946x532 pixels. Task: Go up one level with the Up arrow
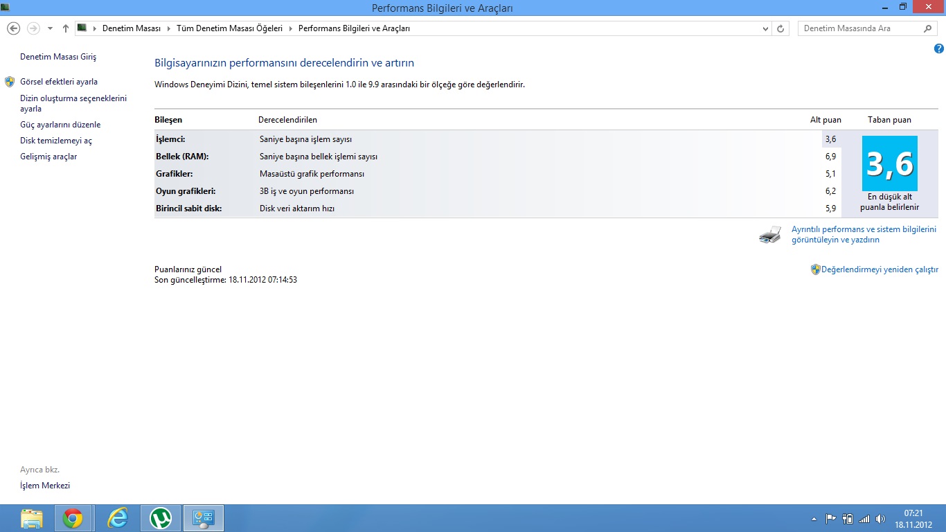click(66, 28)
